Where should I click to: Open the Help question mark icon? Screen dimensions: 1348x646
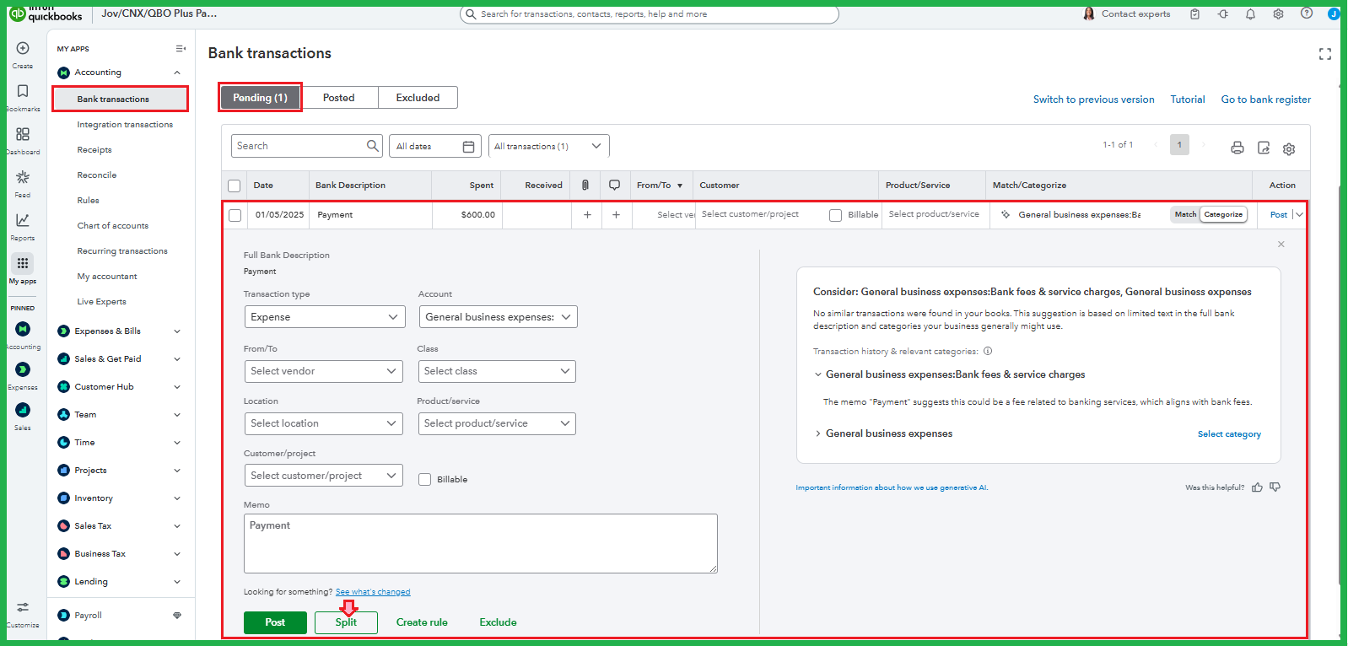[x=1306, y=13]
